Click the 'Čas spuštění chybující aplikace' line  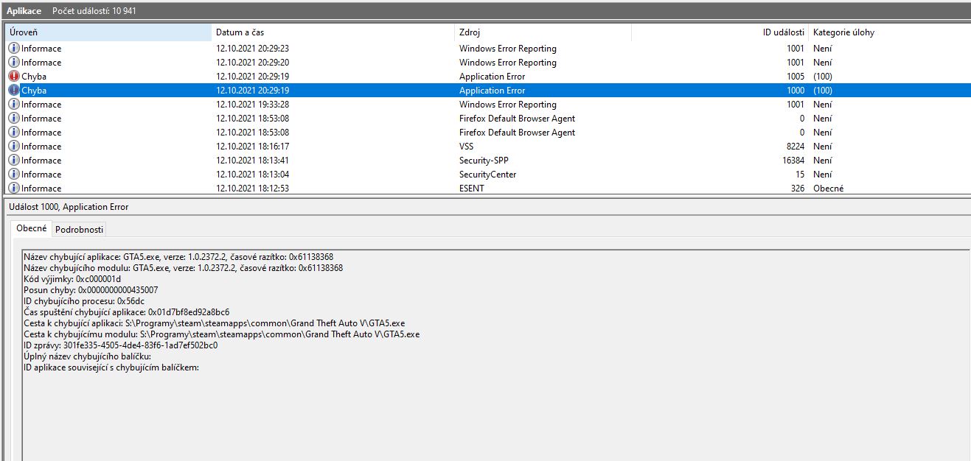click(126, 312)
